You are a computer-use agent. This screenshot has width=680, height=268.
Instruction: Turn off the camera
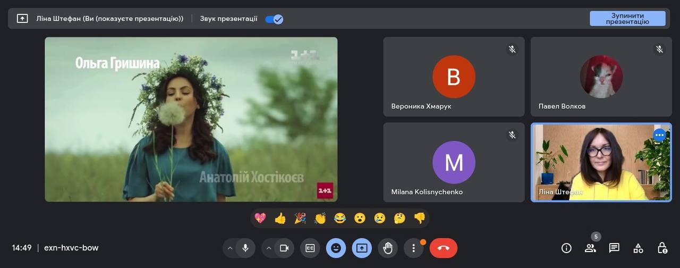tap(284, 248)
